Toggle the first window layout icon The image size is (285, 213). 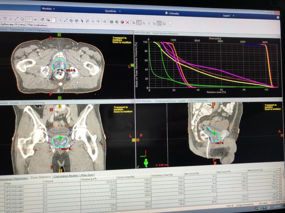pyautogui.click(x=134, y=22)
